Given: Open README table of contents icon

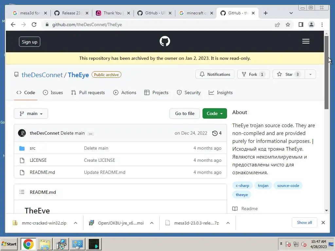Looking at the screenshot, I should [x=22, y=192].
